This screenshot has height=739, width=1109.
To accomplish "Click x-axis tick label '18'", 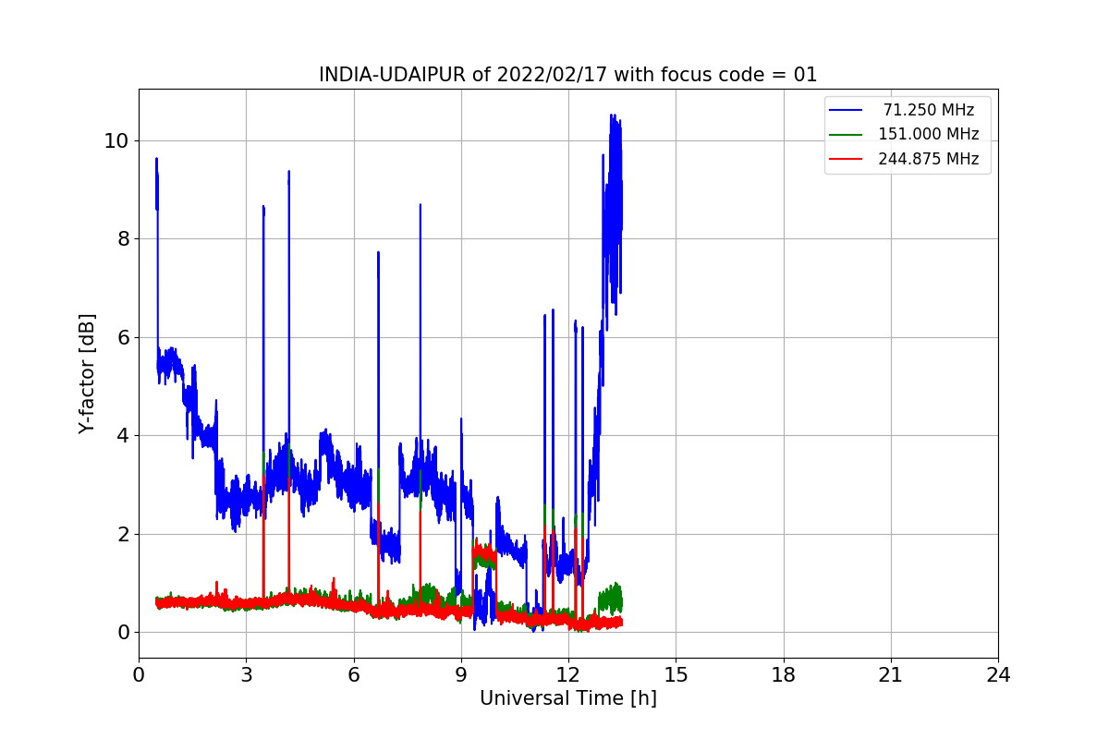I will (x=783, y=675).
